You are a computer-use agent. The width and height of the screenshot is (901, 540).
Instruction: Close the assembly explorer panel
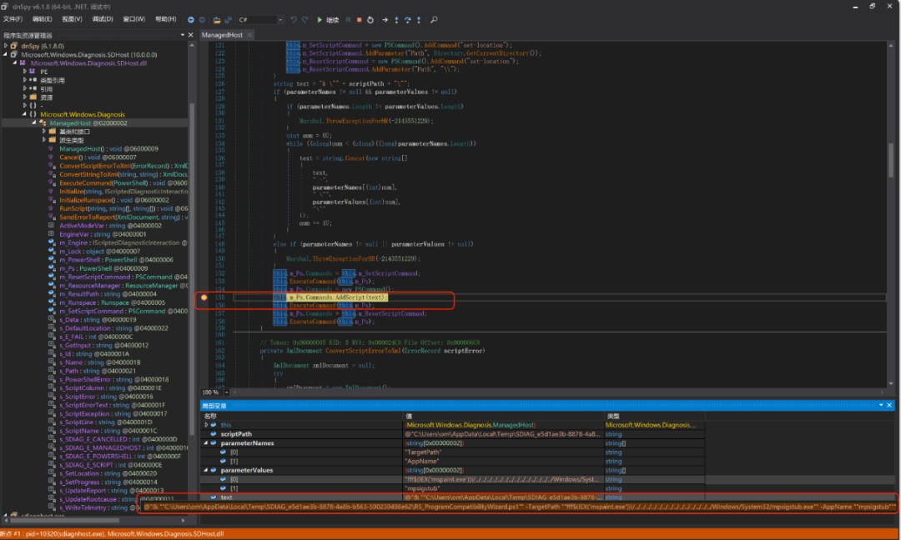click(189, 35)
